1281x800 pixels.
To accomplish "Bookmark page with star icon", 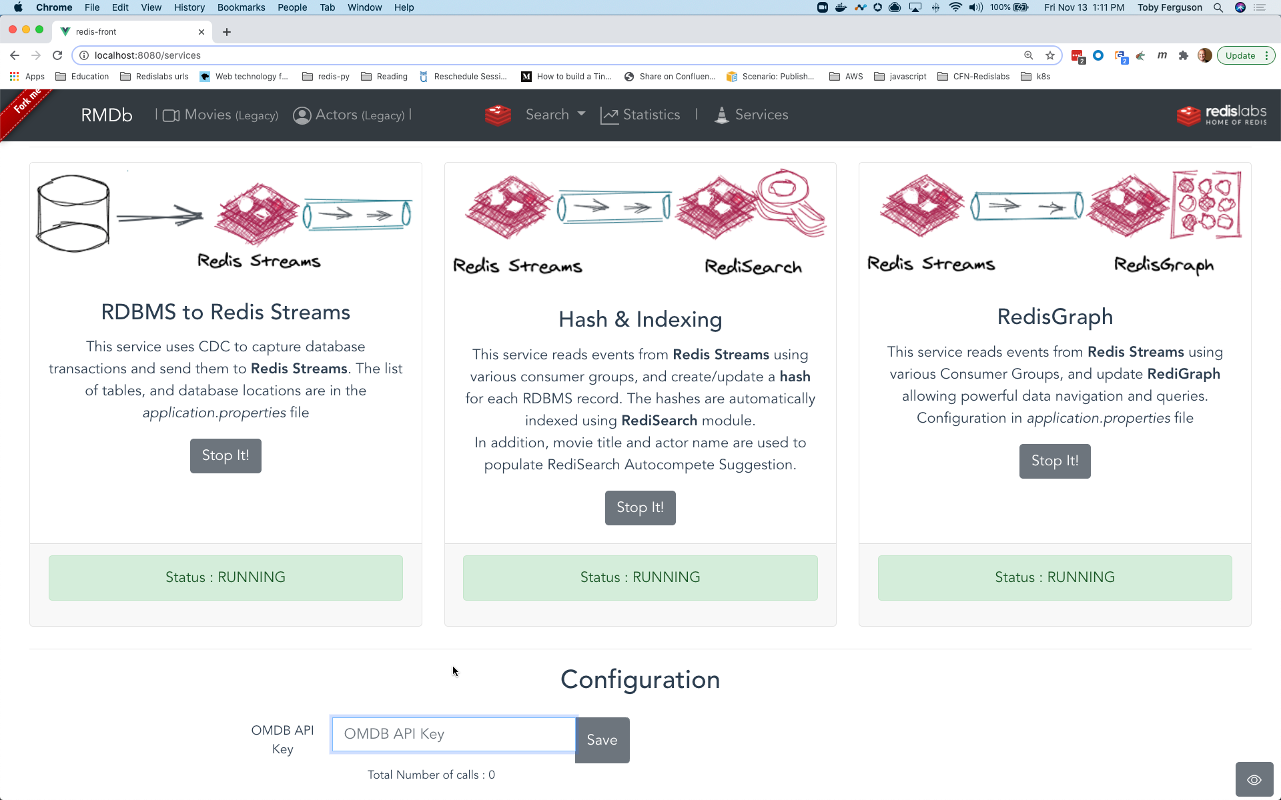I will coord(1050,55).
